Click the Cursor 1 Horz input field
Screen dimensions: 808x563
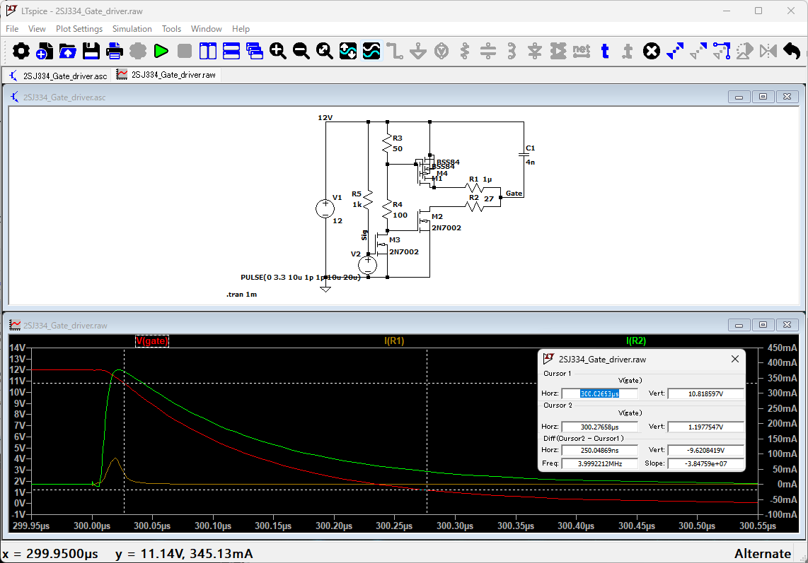(599, 394)
